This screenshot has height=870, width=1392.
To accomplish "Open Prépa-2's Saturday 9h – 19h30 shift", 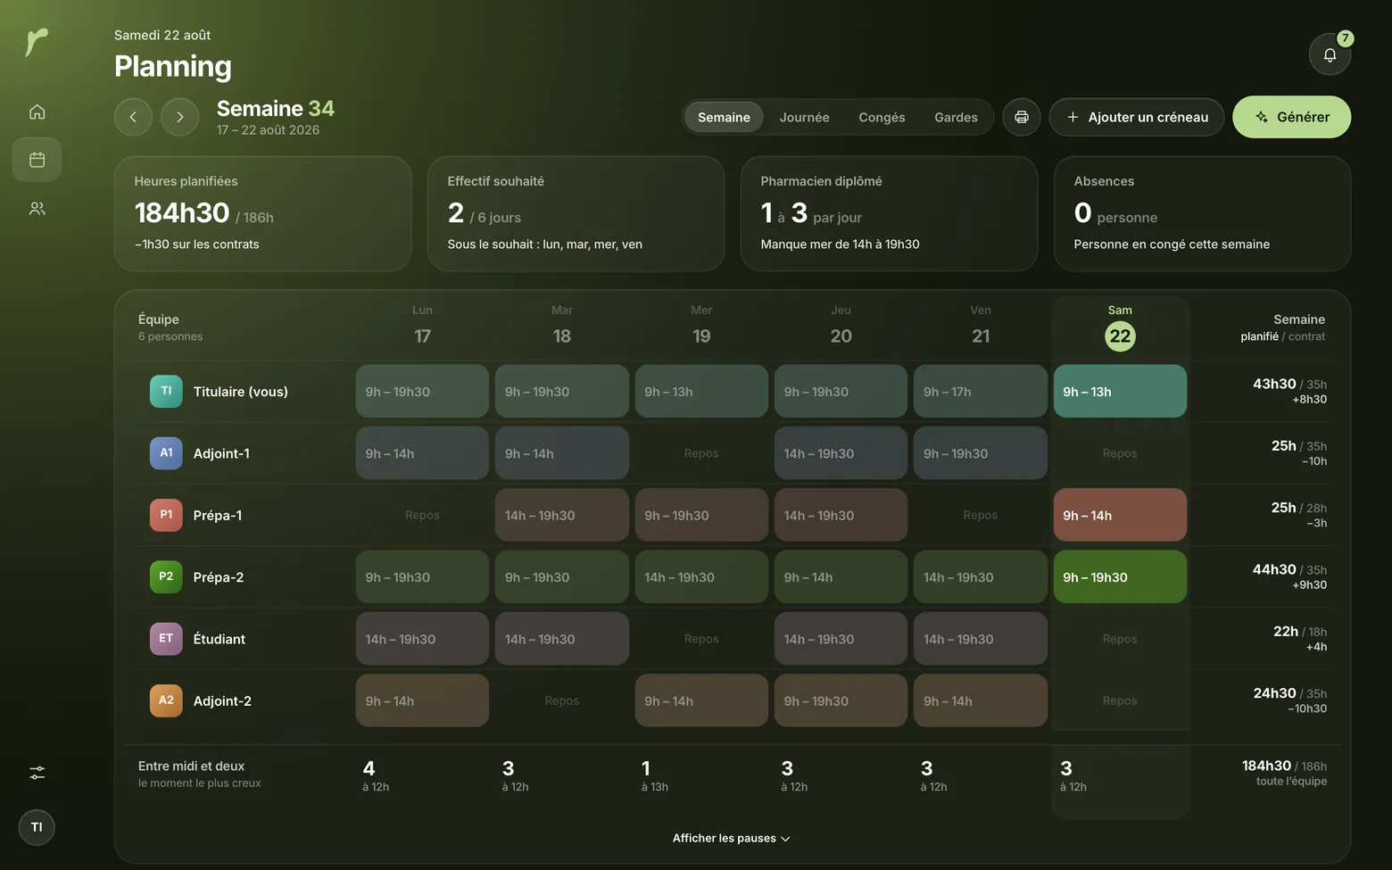I will pyautogui.click(x=1120, y=576).
